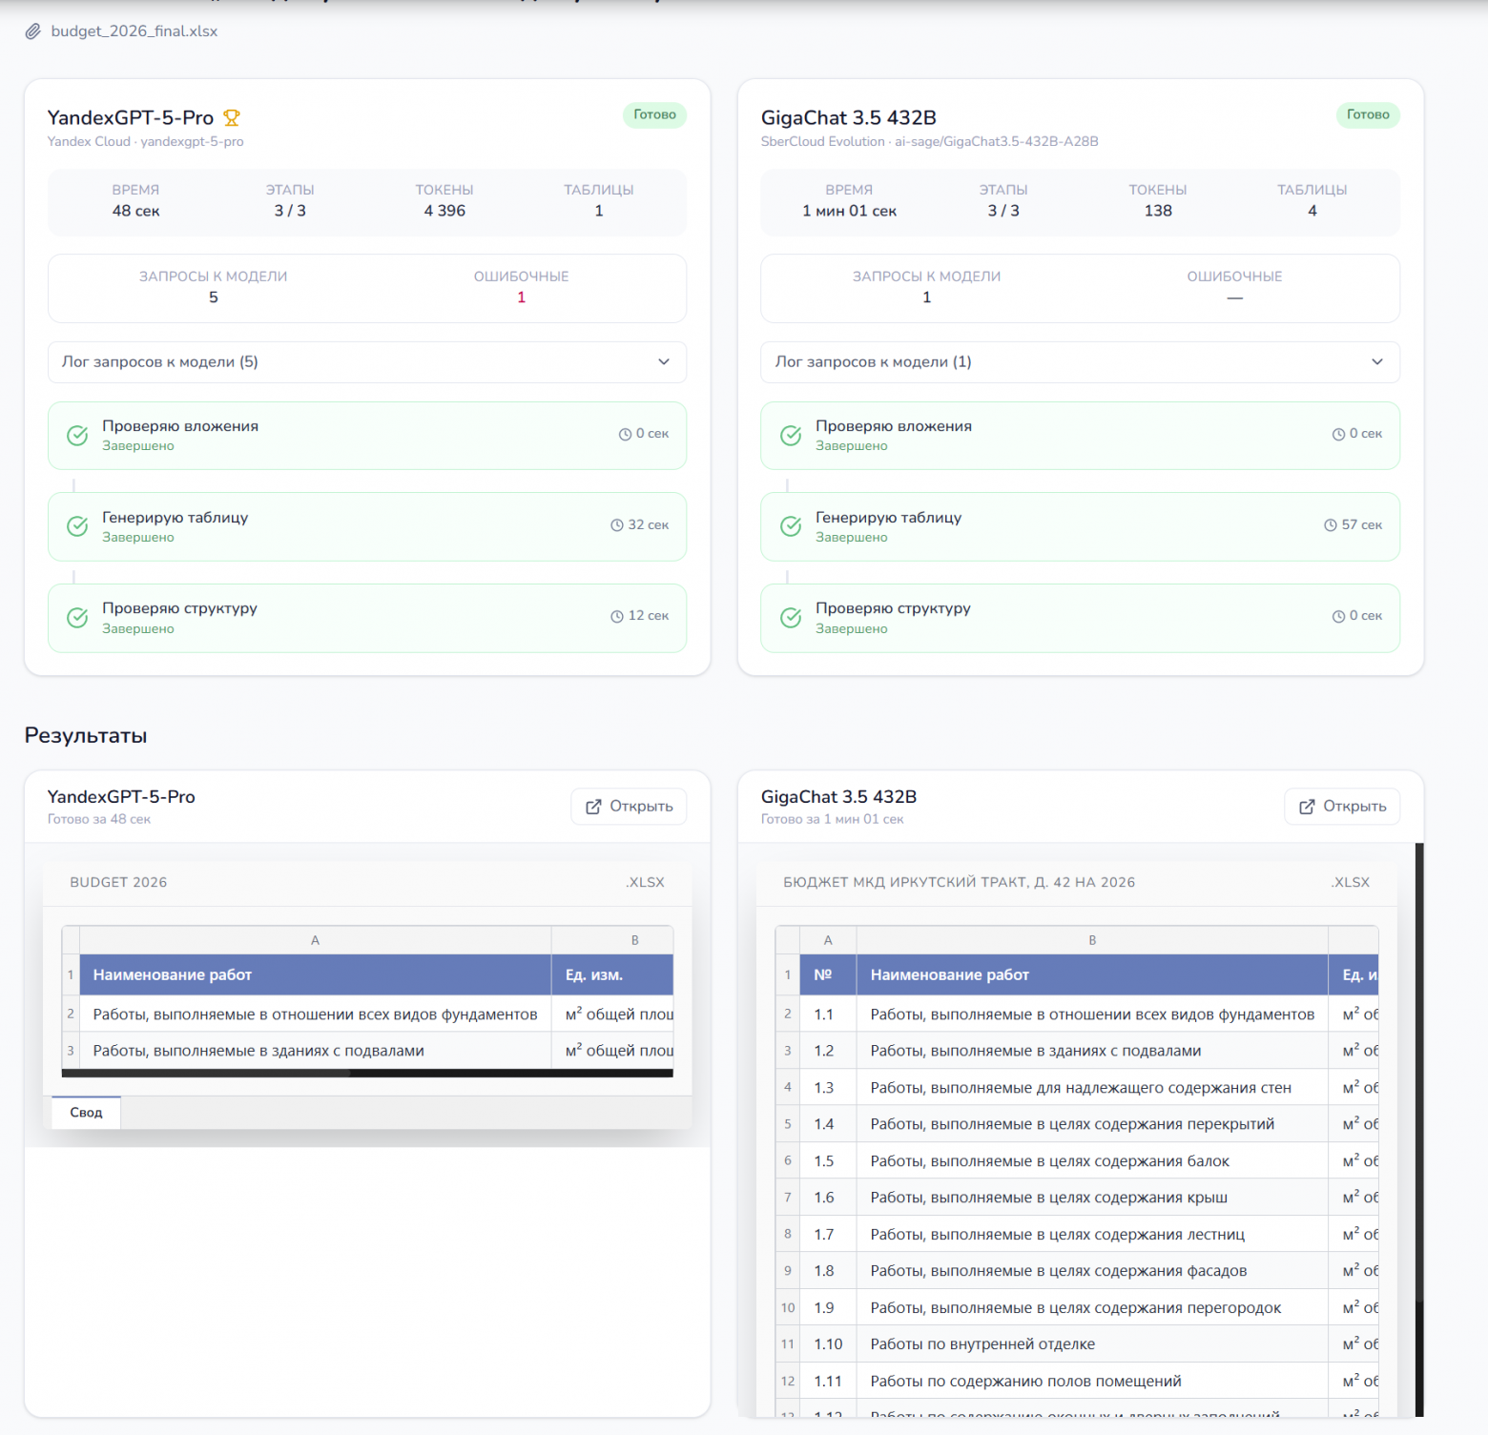The image size is (1488, 1435).
Task: Open the GigaChat 3.5 432B result with 'Открыть'
Action: tap(1342, 807)
